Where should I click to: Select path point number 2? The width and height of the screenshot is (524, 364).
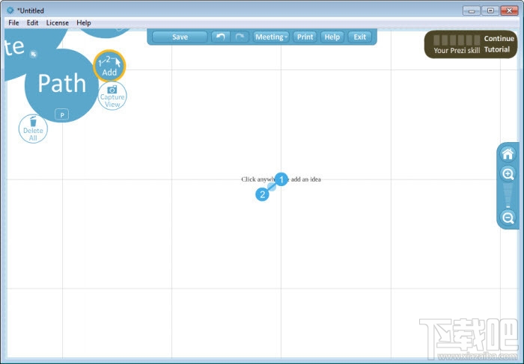click(x=262, y=194)
